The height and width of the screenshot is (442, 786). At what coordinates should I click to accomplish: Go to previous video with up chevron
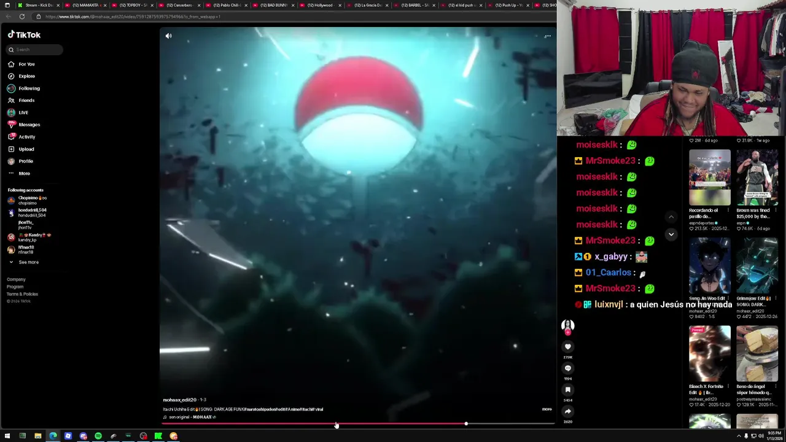pos(671,217)
